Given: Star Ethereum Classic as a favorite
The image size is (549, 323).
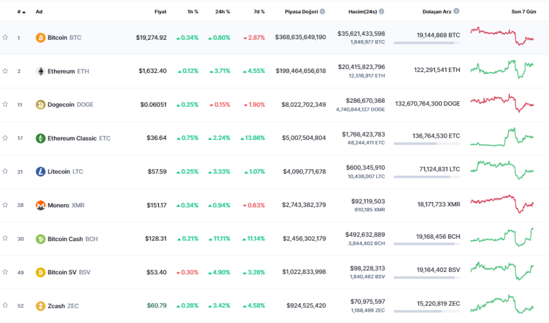Looking at the screenshot, I should [x=5, y=138].
